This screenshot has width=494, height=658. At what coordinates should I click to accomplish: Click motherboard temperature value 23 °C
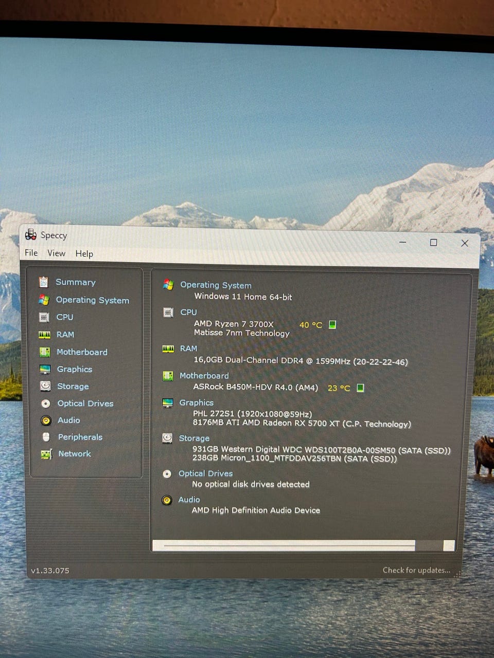tap(339, 388)
